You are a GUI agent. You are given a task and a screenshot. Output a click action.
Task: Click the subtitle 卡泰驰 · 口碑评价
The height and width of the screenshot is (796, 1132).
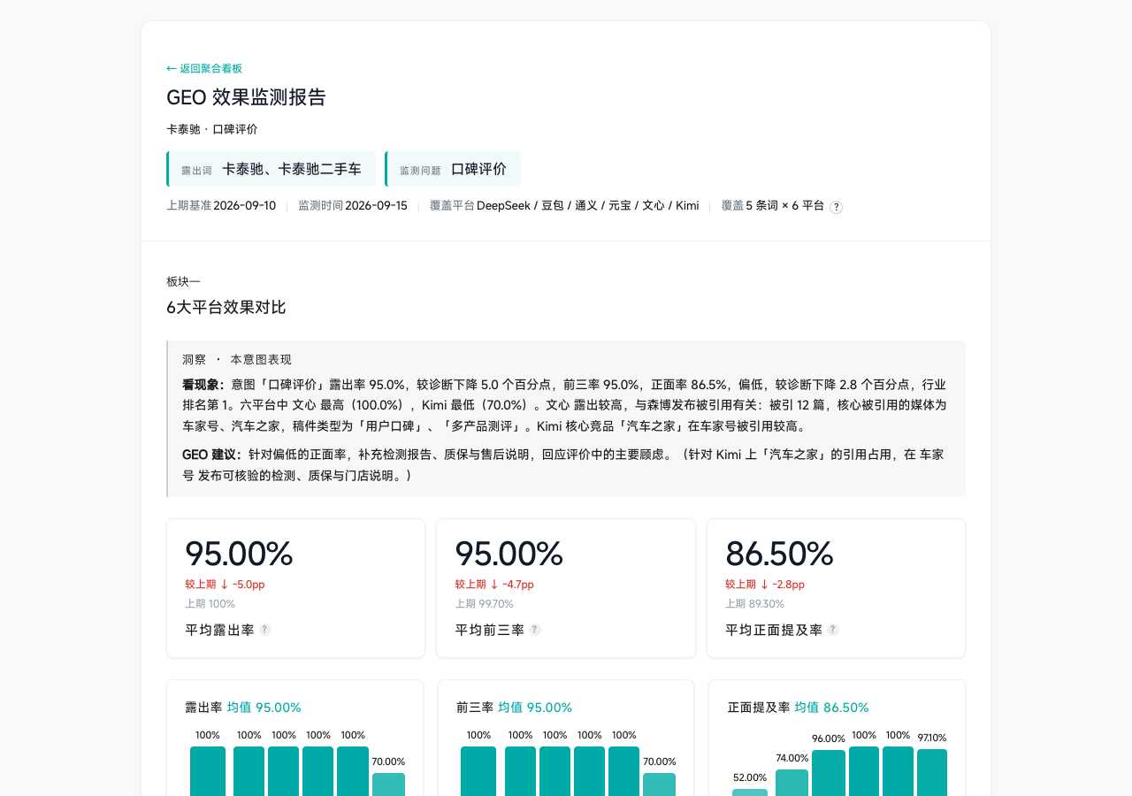coord(212,129)
